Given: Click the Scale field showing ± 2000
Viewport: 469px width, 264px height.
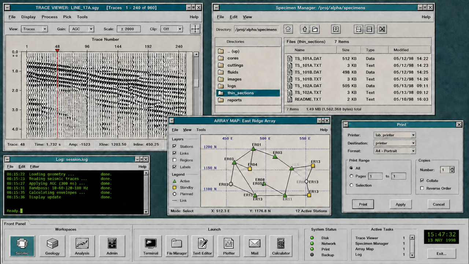Looking at the screenshot, I should point(128,29).
